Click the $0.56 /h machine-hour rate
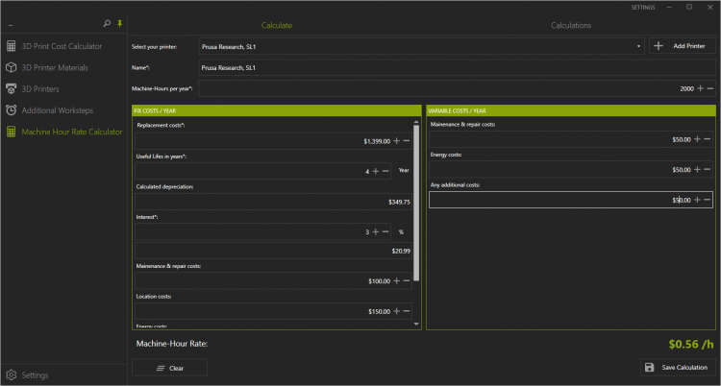 (691, 344)
